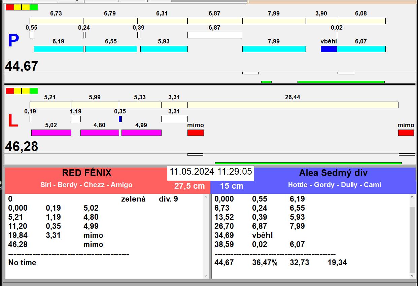Click the white 6,87 changeover bar in lane P
This screenshot has width=418, height=286.
[215, 35]
